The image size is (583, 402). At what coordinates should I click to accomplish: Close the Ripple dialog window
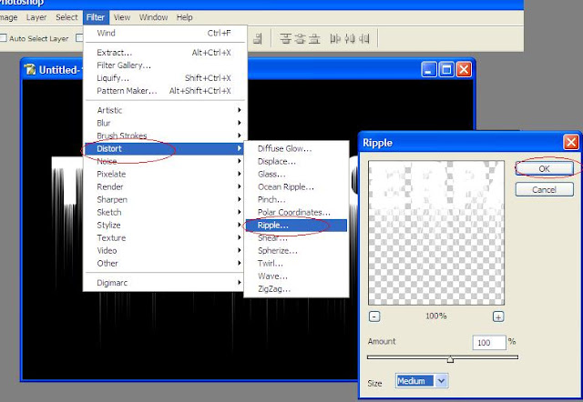pyautogui.click(x=571, y=142)
